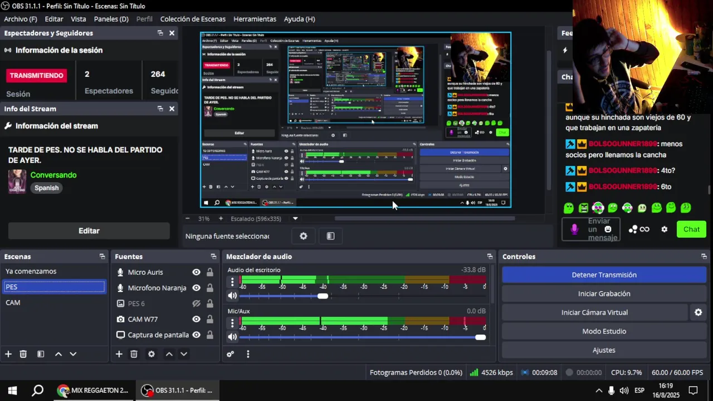Zoom out the preview with minus button
The width and height of the screenshot is (713, 401).
[188, 219]
